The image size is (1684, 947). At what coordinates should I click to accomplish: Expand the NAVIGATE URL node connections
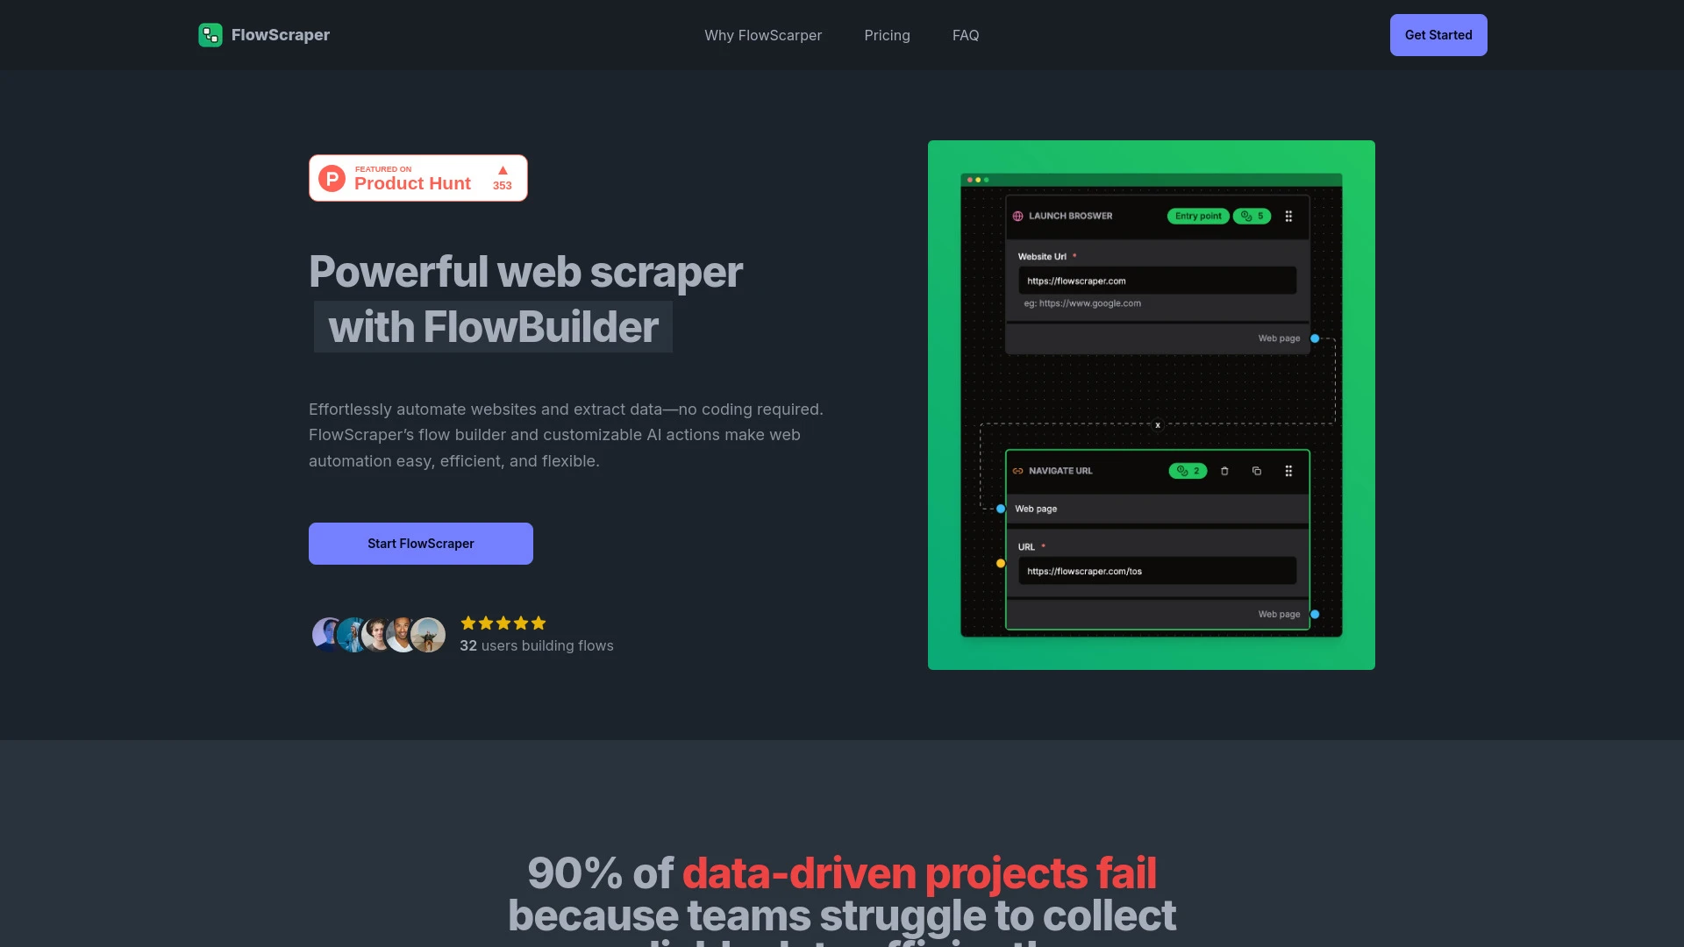point(1189,471)
